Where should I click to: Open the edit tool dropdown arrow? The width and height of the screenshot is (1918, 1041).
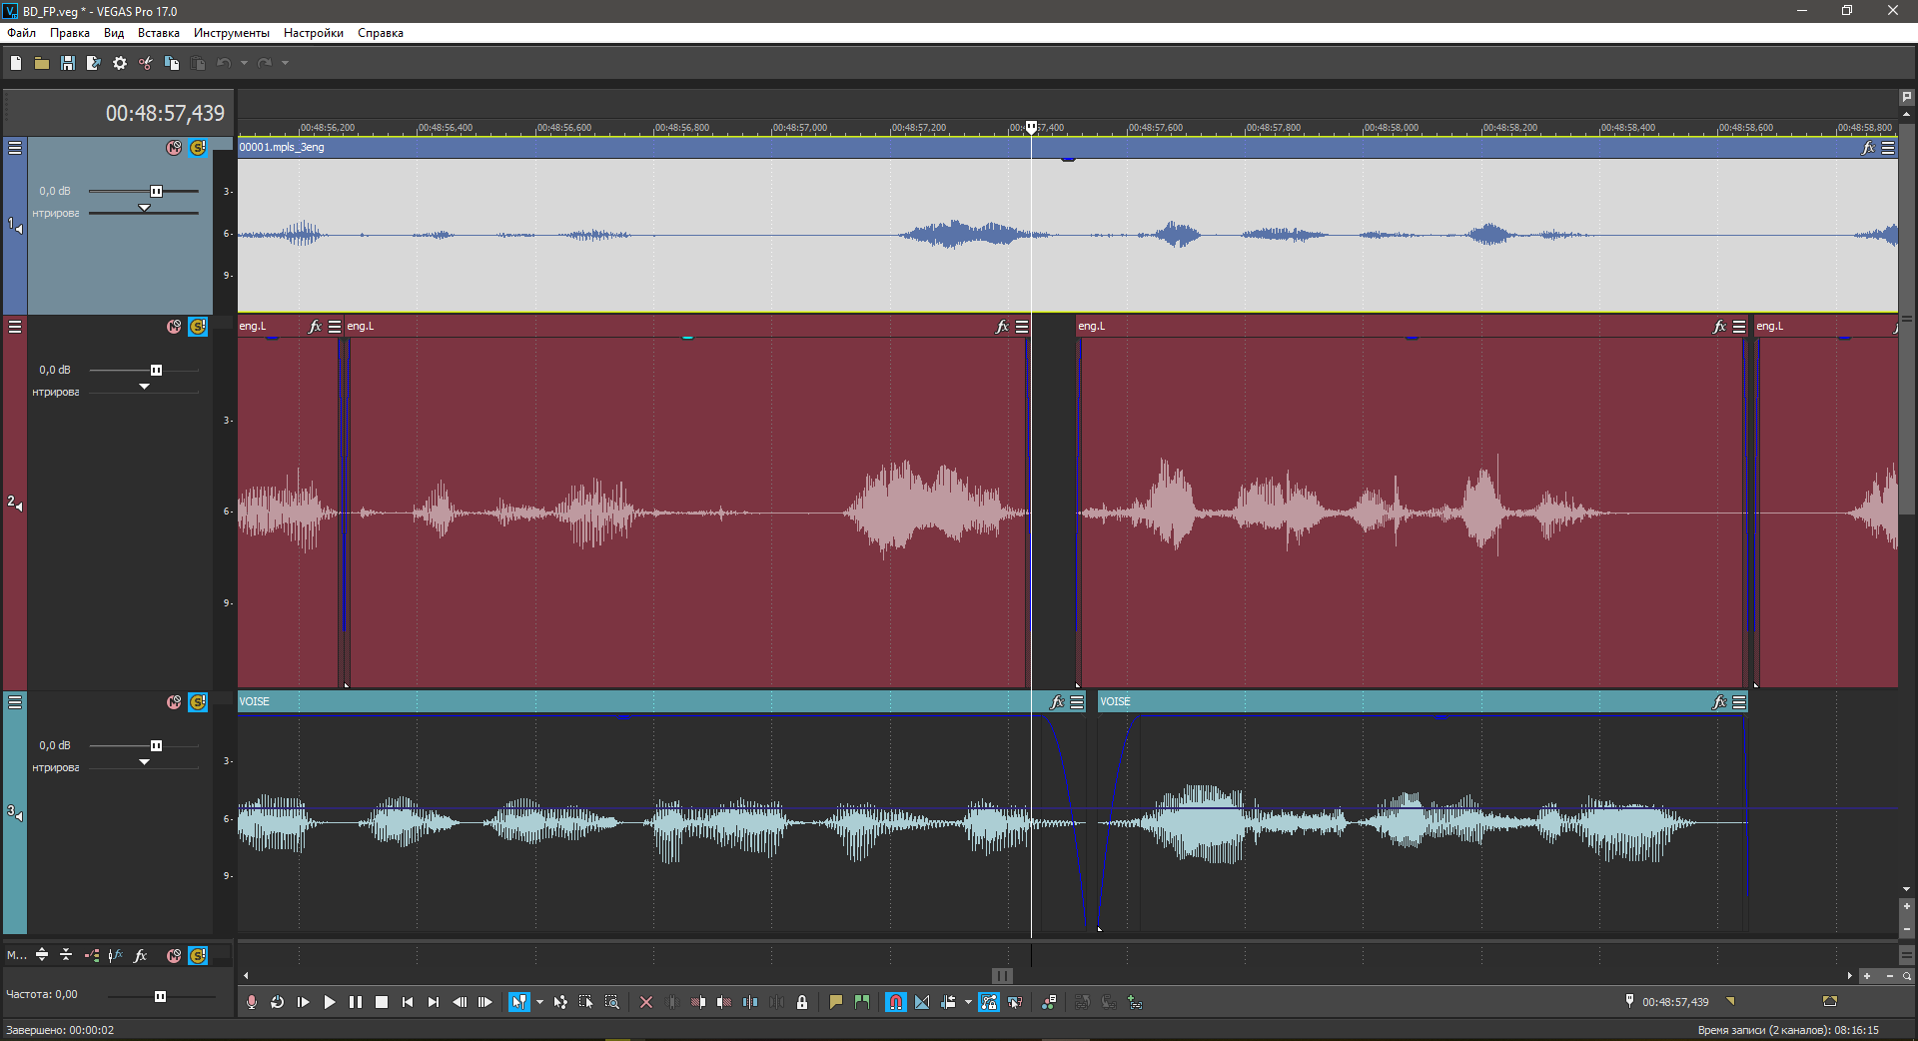point(539,1002)
